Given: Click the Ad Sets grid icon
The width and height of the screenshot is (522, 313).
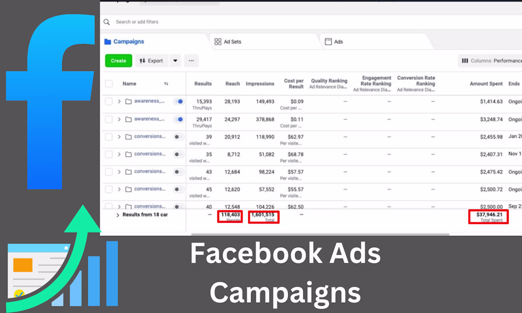Looking at the screenshot, I should [218, 42].
